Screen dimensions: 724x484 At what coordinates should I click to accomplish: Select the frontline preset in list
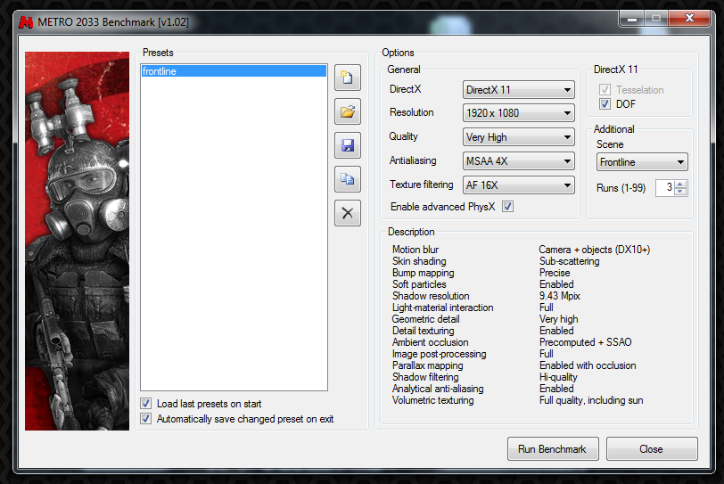tap(234, 71)
